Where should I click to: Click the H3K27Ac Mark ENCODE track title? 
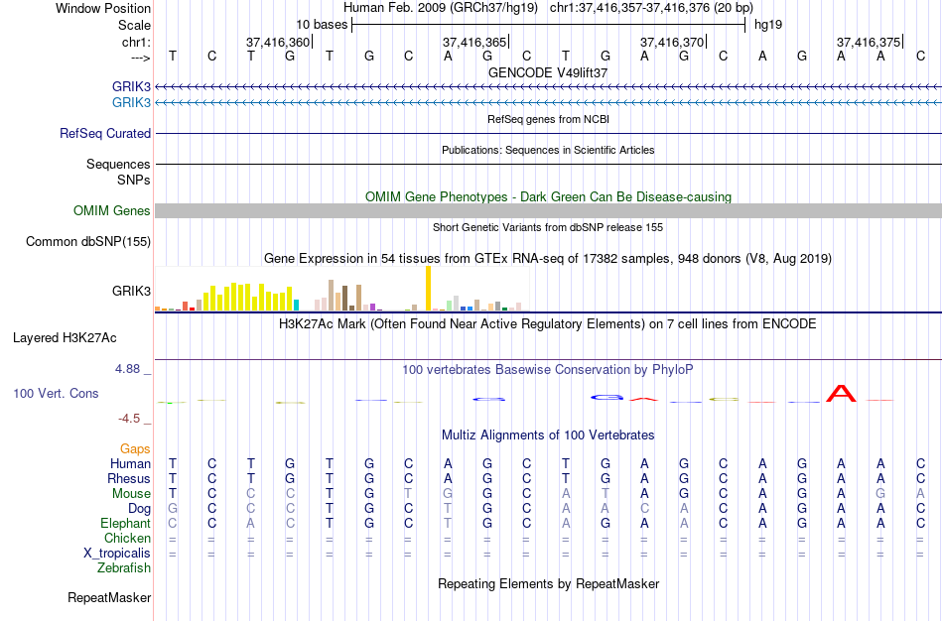click(x=548, y=324)
